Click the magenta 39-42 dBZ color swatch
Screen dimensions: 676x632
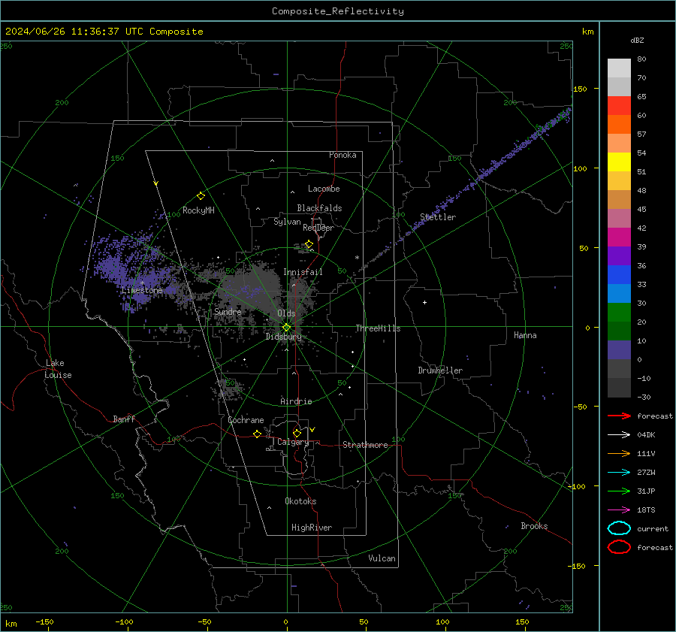tap(619, 237)
